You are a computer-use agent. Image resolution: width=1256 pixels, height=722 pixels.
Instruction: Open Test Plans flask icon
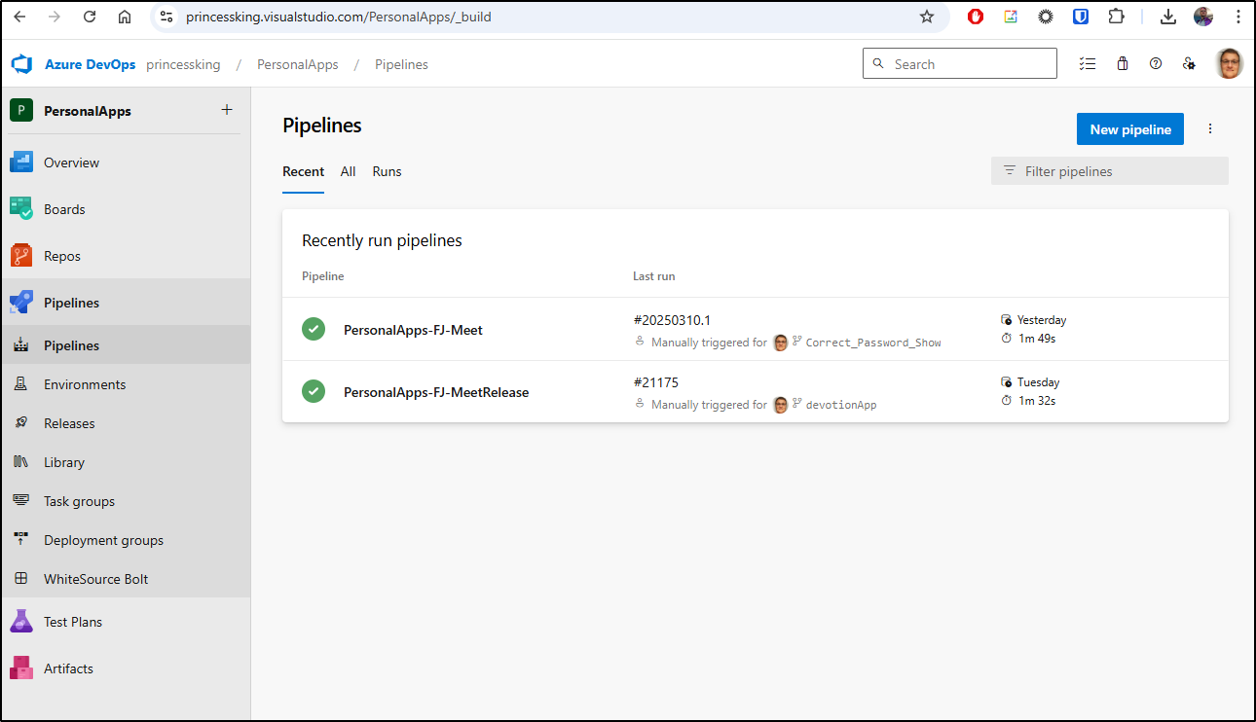(21, 622)
